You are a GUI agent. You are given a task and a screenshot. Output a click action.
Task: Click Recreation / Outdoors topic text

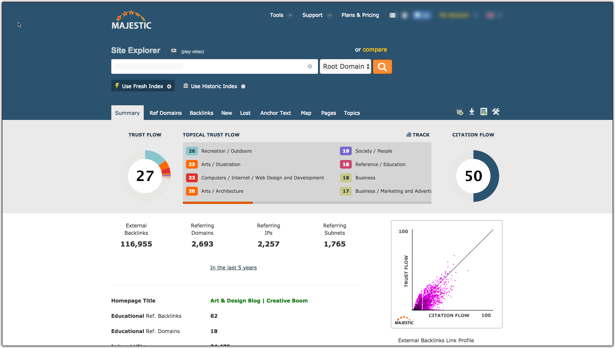click(x=226, y=151)
